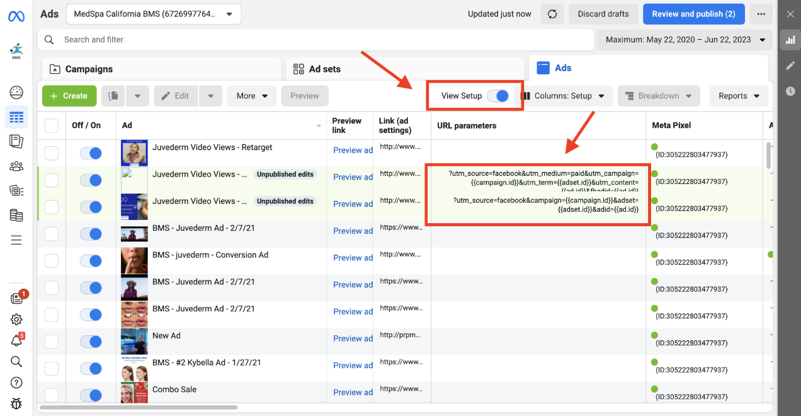801x416 pixels.
Task: Click the ad name BMS - juvederm - Conversion Ad
Action: 210,255
